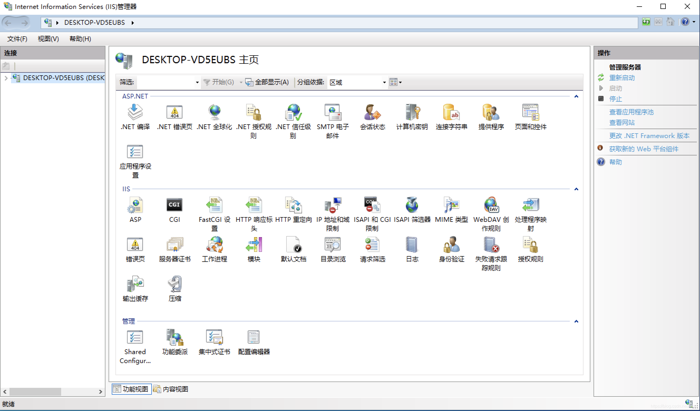This screenshot has width=700, height=411.
Task: Expand DESKTOP-VD5EUBS tree node arrow
Action: [x=6, y=78]
